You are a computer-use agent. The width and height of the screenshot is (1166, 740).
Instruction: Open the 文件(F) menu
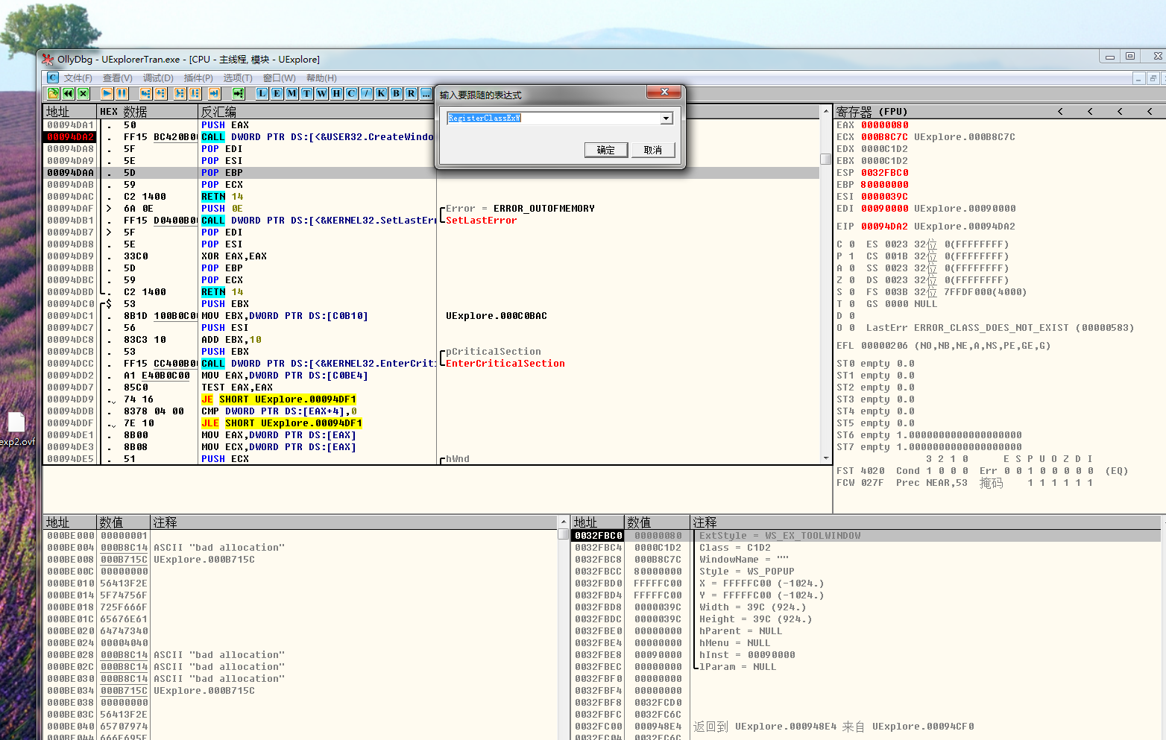(78, 78)
